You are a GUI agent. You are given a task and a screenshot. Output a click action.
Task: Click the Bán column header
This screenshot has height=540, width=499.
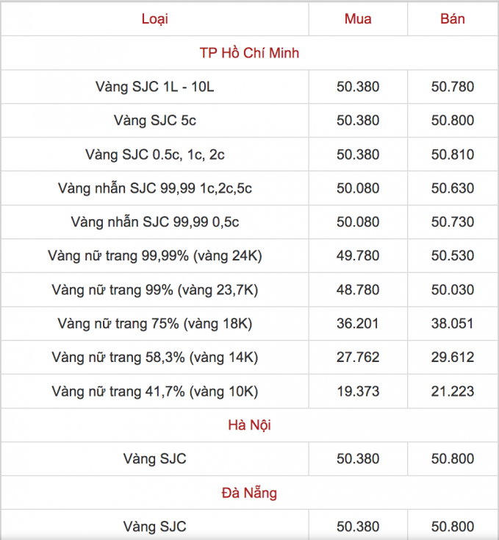(x=453, y=19)
